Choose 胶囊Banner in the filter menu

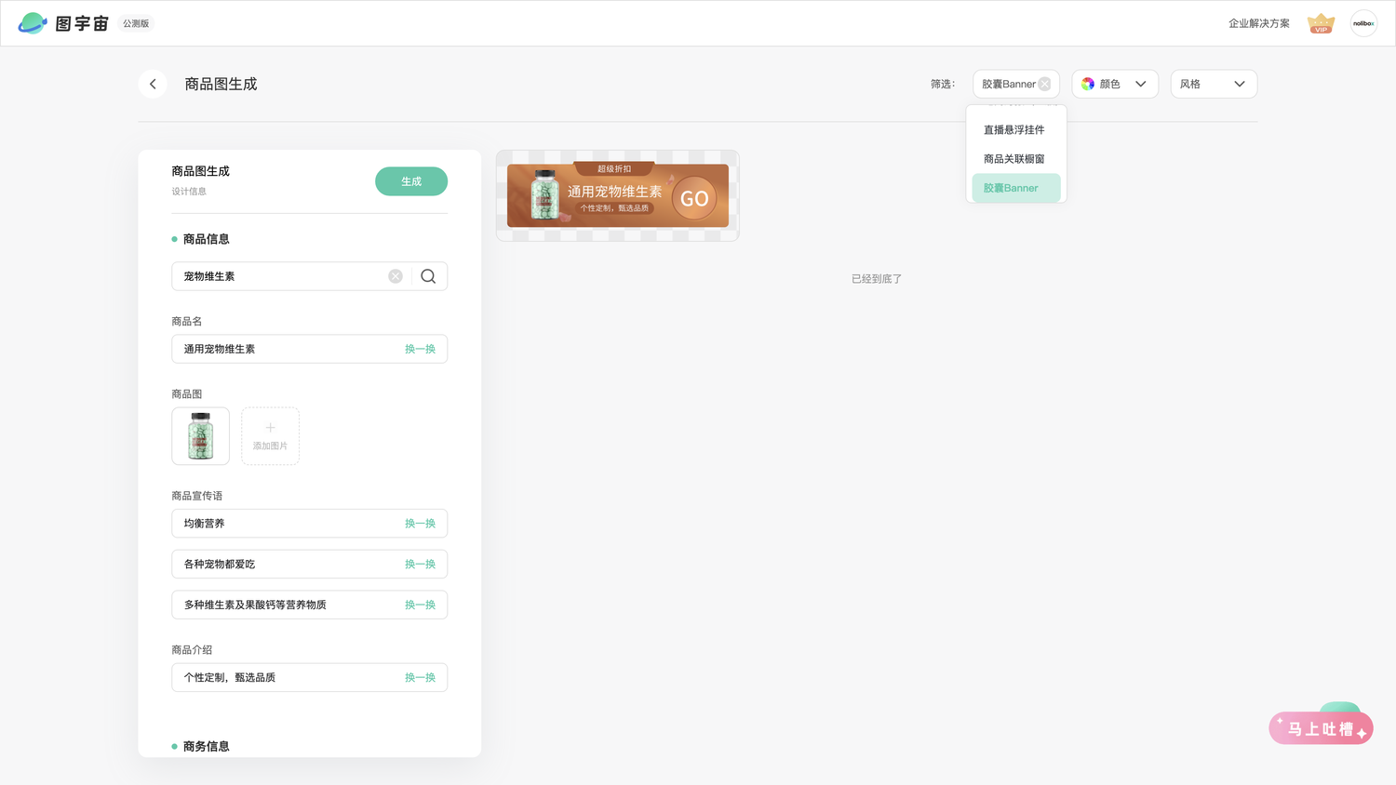(1015, 188)
